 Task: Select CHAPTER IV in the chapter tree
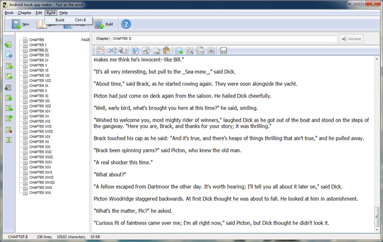(39, 60)
